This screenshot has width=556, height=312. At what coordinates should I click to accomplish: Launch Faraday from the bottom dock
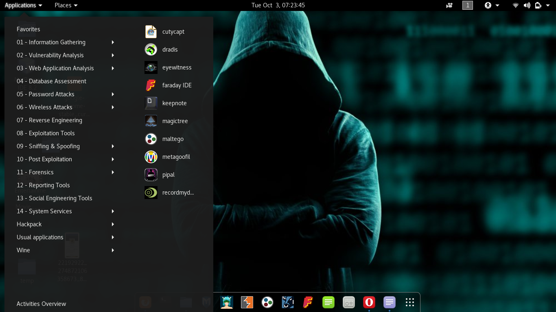pos(308,302)
